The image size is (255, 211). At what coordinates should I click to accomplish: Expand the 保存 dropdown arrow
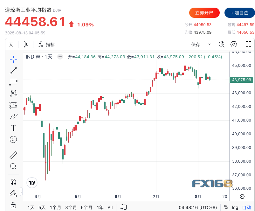click(x=209, y=45)
